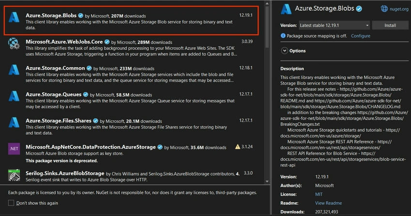The height and width of the screenshot is (216, 411).
Task: Click the Author(s) value Microsoft
Action: pos(324,186)
